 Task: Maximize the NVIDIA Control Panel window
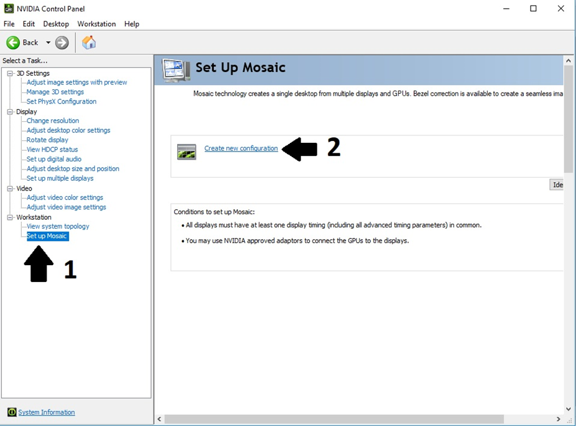coord(533,9)
